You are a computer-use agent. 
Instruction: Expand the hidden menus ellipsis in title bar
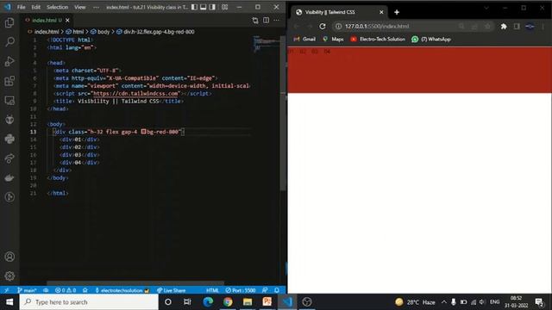pos(96,7)
